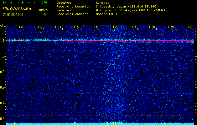Click the 1136 time axis label
Image resolution: width=197 pixels, height=125 pixels.
tap(114, 27)
